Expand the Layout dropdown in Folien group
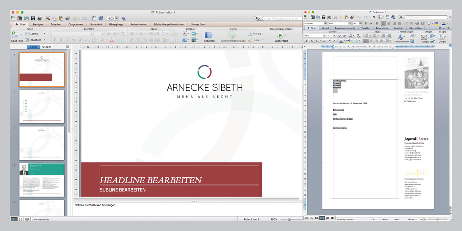Screen dimensions: 462x231 tap(44, 34)
